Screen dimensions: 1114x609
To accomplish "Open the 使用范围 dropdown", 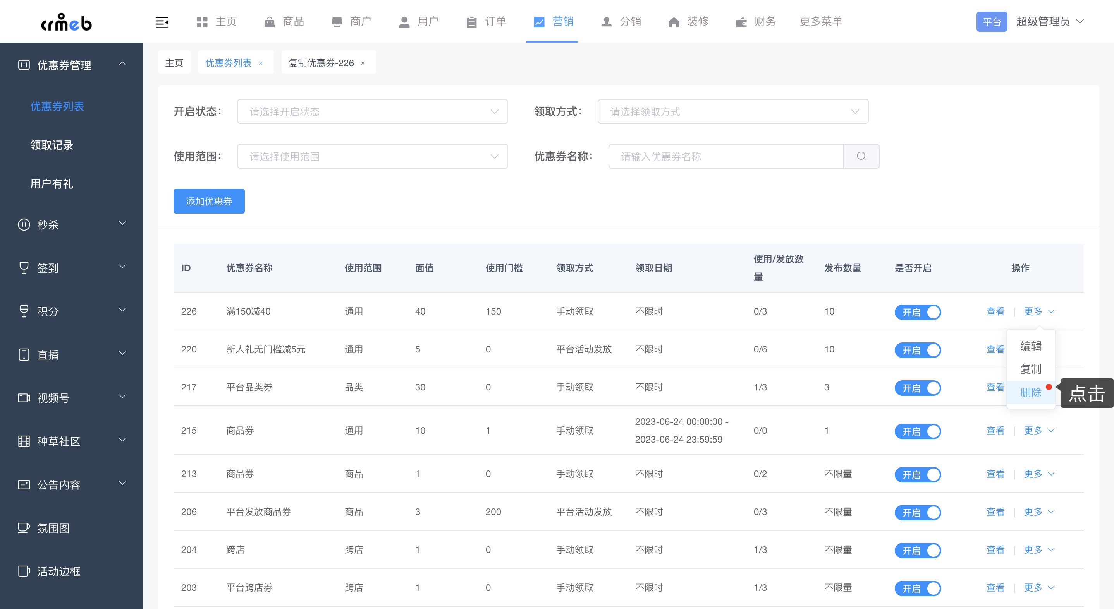I will [x=372, y=156].
